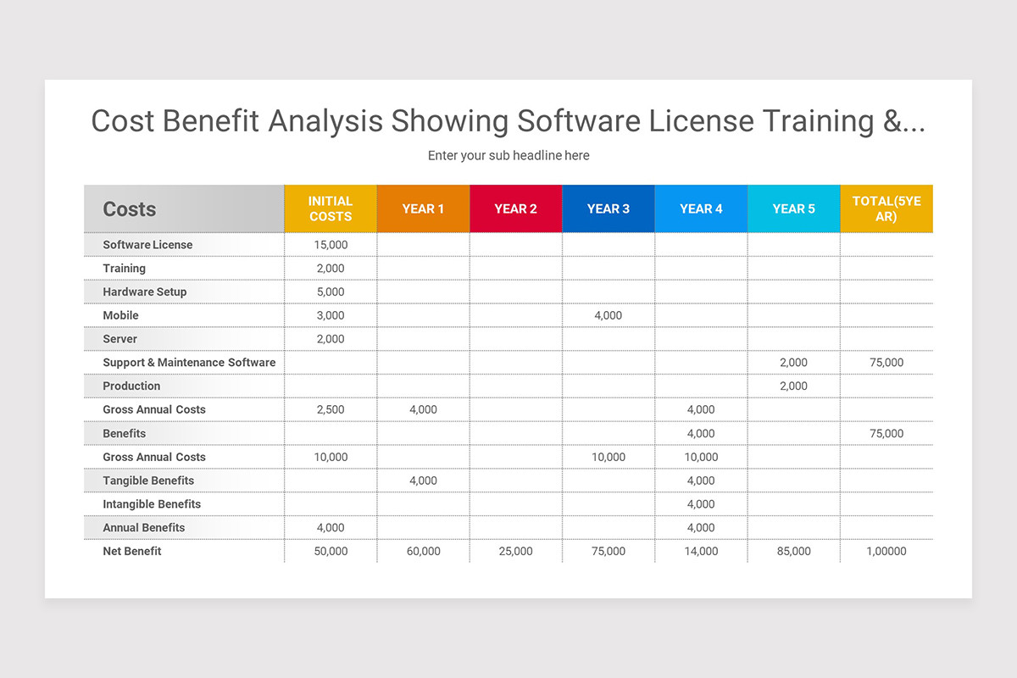Select the TOTAL(5YEAR) header cell

pos(886,208)
